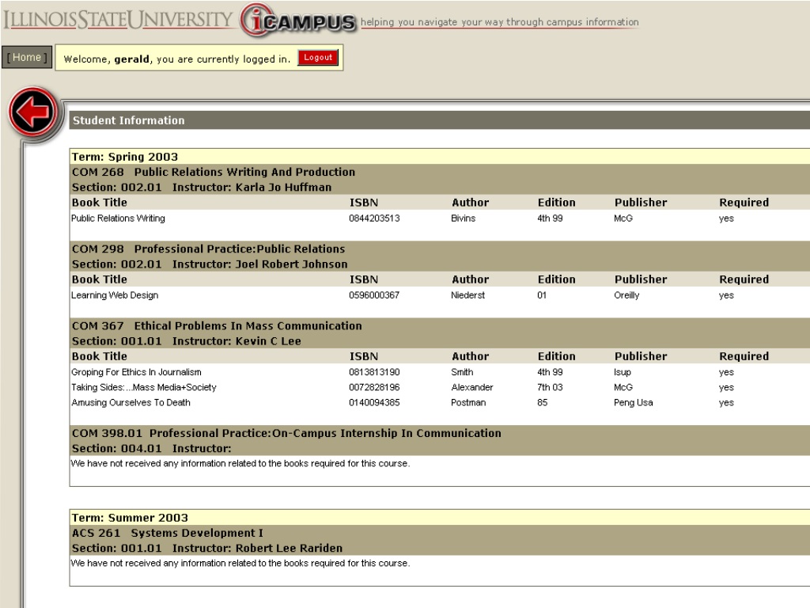The height and width of the screenshot is (608, 810).
Task: Go to the Home page
Action: point(27,57)
